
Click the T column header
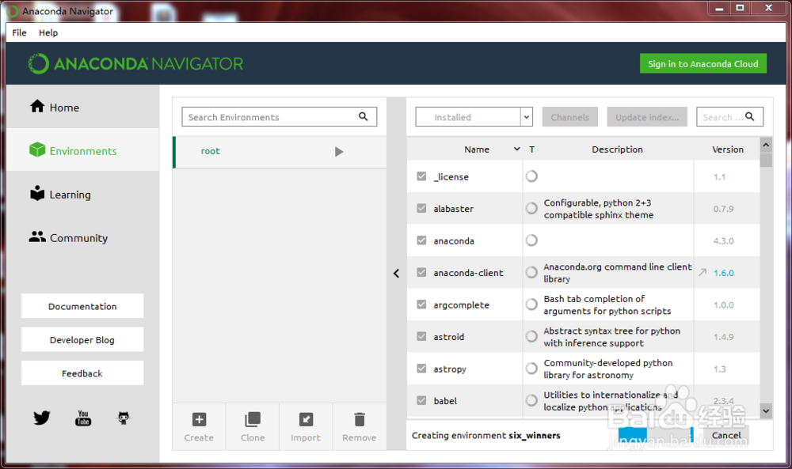pyautogui.click(x=532, y=149)
